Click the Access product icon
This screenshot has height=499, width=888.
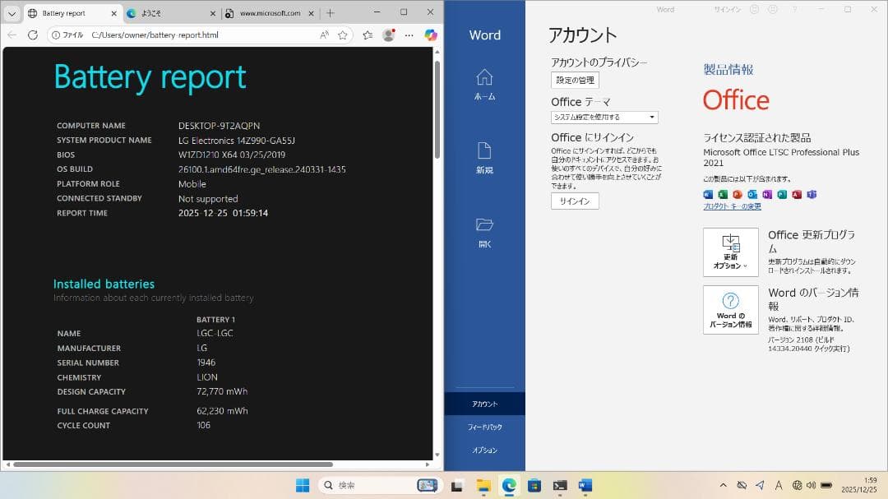[796, 195]
